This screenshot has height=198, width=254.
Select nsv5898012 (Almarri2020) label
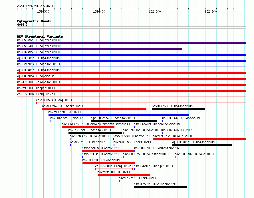pyautogui.click(x=173, y=136)
